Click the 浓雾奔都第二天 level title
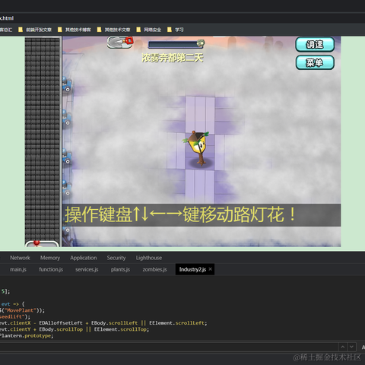The width and height of the screenshot is (365, 365). tap(173, 58)
